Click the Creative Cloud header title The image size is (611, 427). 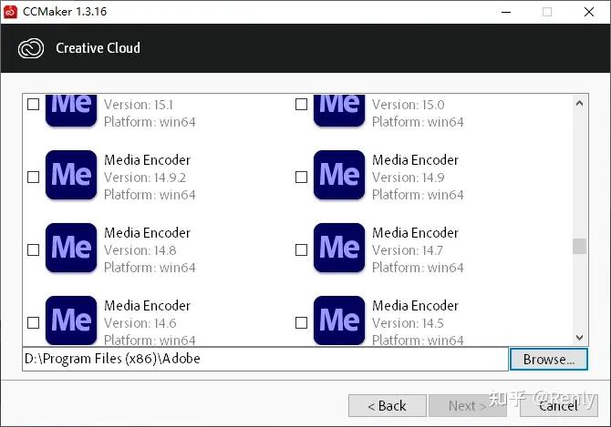[x=98, y=48]
